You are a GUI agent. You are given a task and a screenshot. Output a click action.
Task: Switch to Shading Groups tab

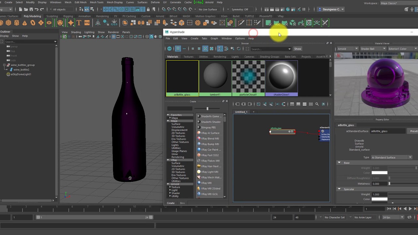pos(269,57)
